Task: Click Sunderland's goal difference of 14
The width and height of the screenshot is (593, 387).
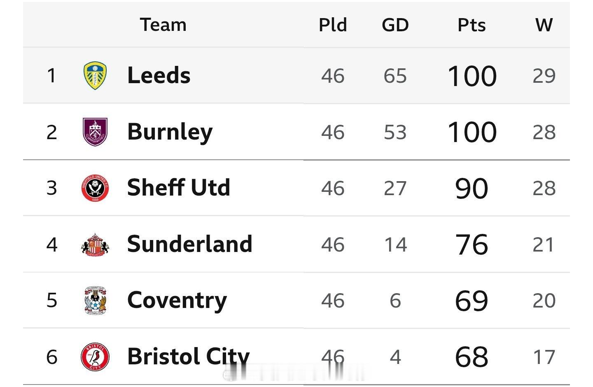Action: [395, 245]
